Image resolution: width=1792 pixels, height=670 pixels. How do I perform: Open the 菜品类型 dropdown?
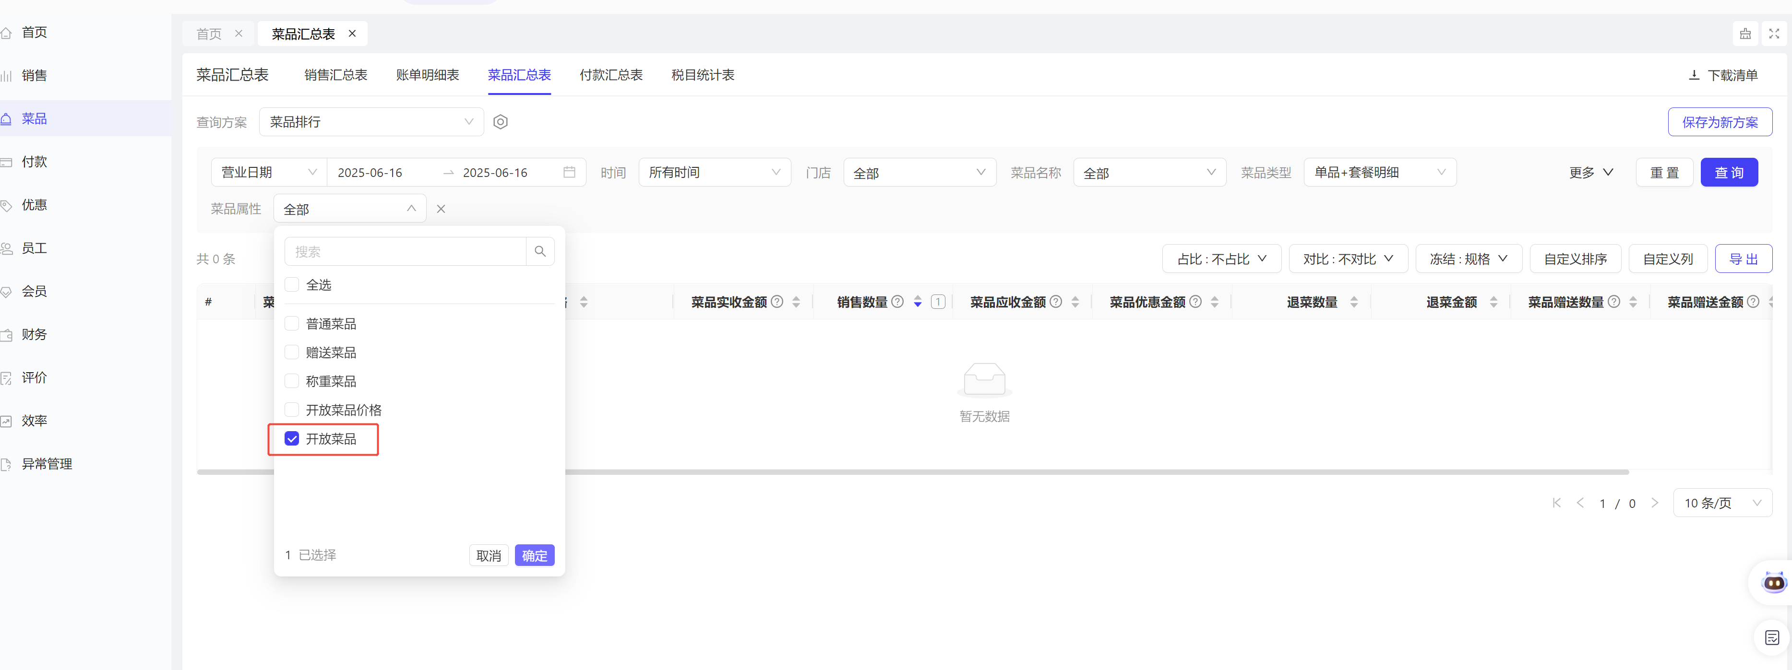(1379, 172)
